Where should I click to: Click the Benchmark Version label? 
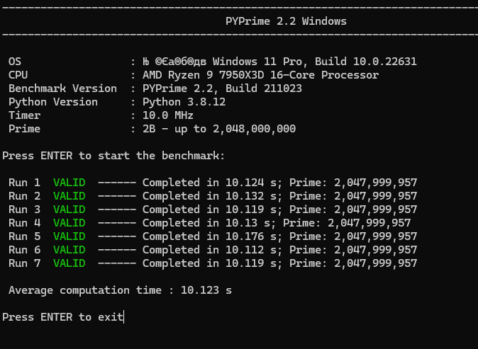pyautogui.click(x=62, y=88)
